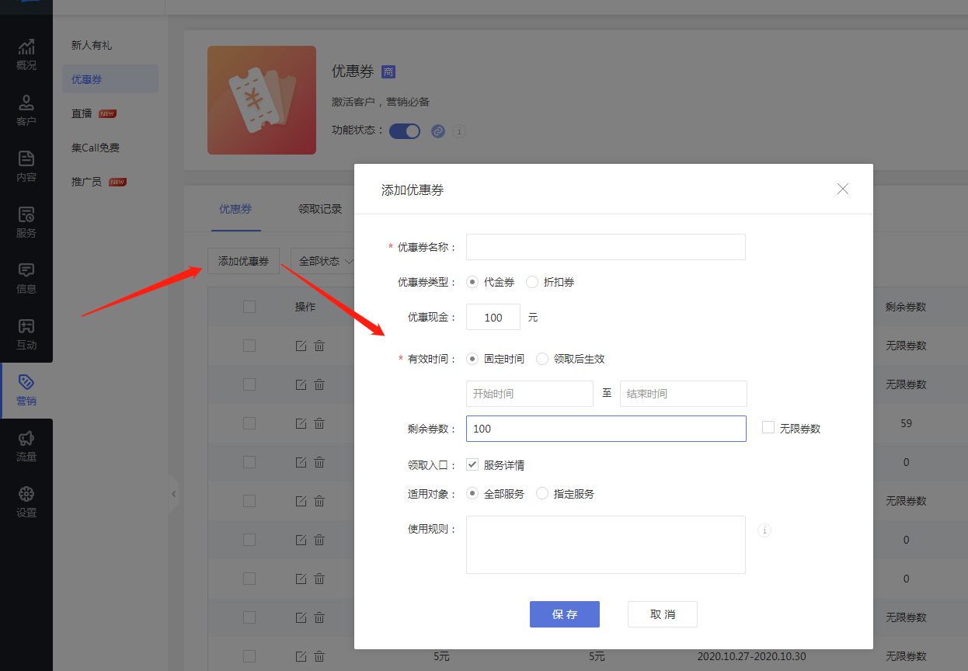
Task: Click the cell showing 59 remaining coupons
Action: click(906, 423)
